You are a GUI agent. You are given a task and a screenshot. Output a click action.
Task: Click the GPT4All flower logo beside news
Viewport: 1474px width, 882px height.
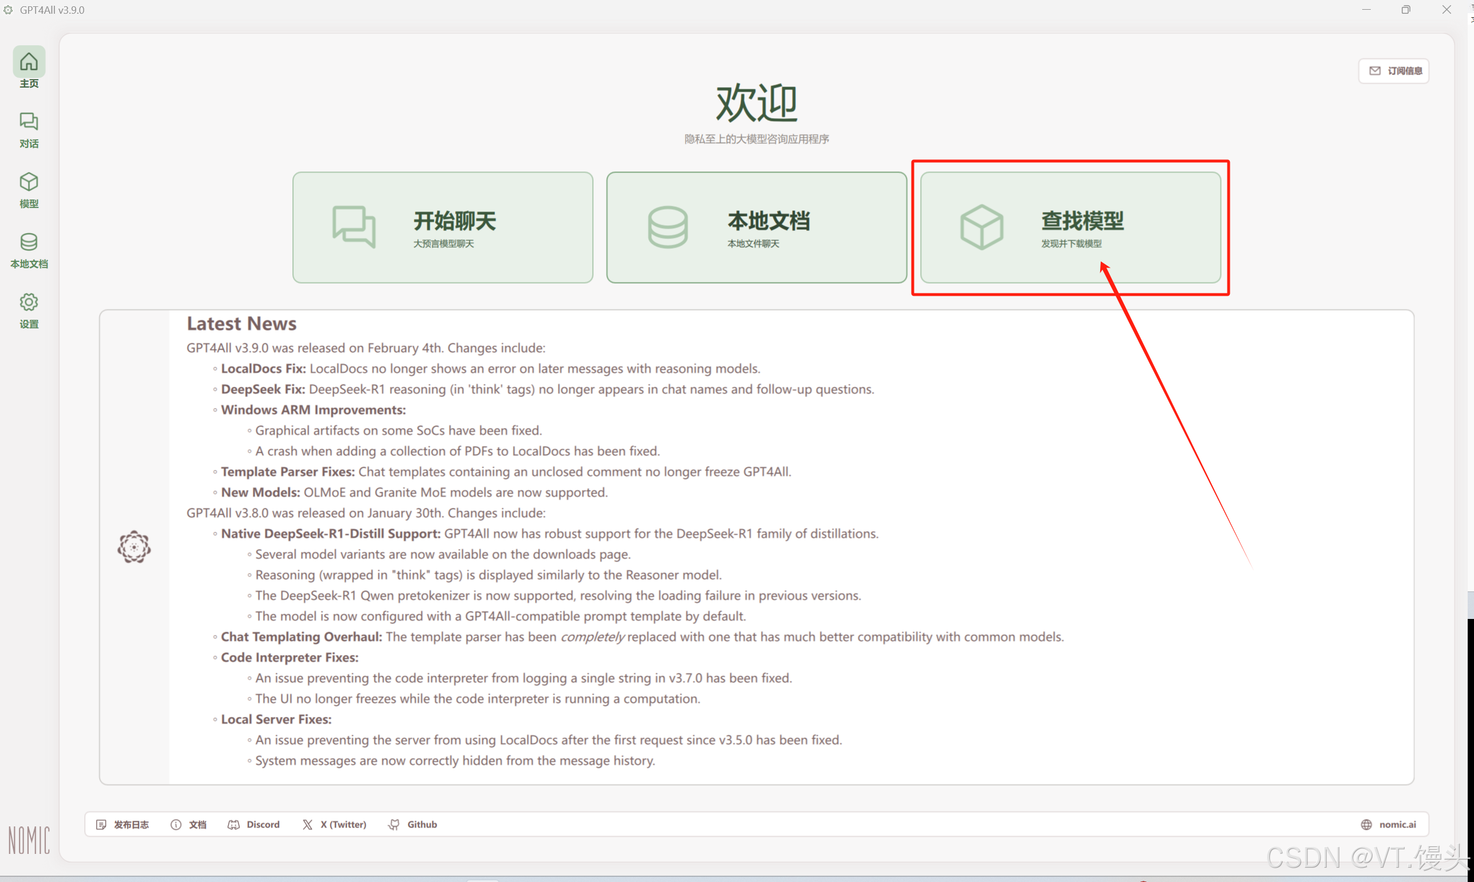pyautogui.click(x=134, y=547)
